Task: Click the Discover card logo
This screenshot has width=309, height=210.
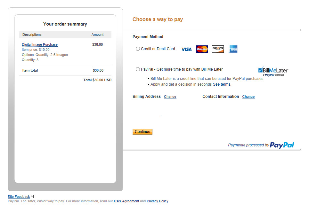Action: click(218, 49)
